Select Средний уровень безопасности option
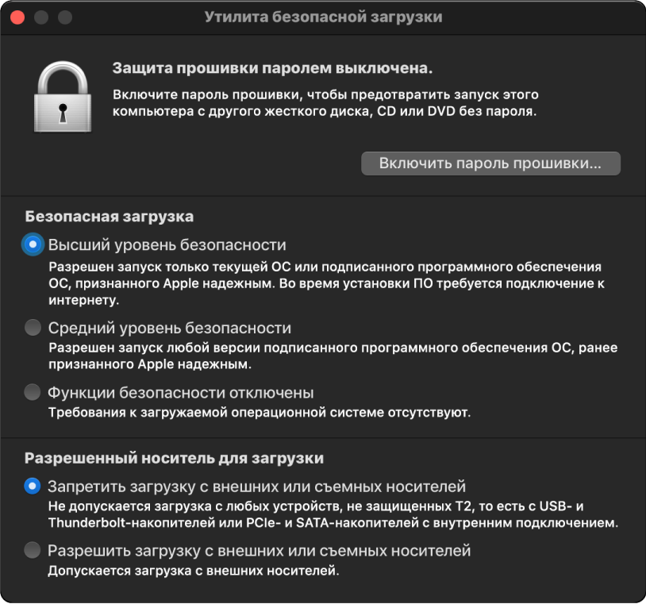The height and width of the screenshot is (604, 646). point(32,327)
